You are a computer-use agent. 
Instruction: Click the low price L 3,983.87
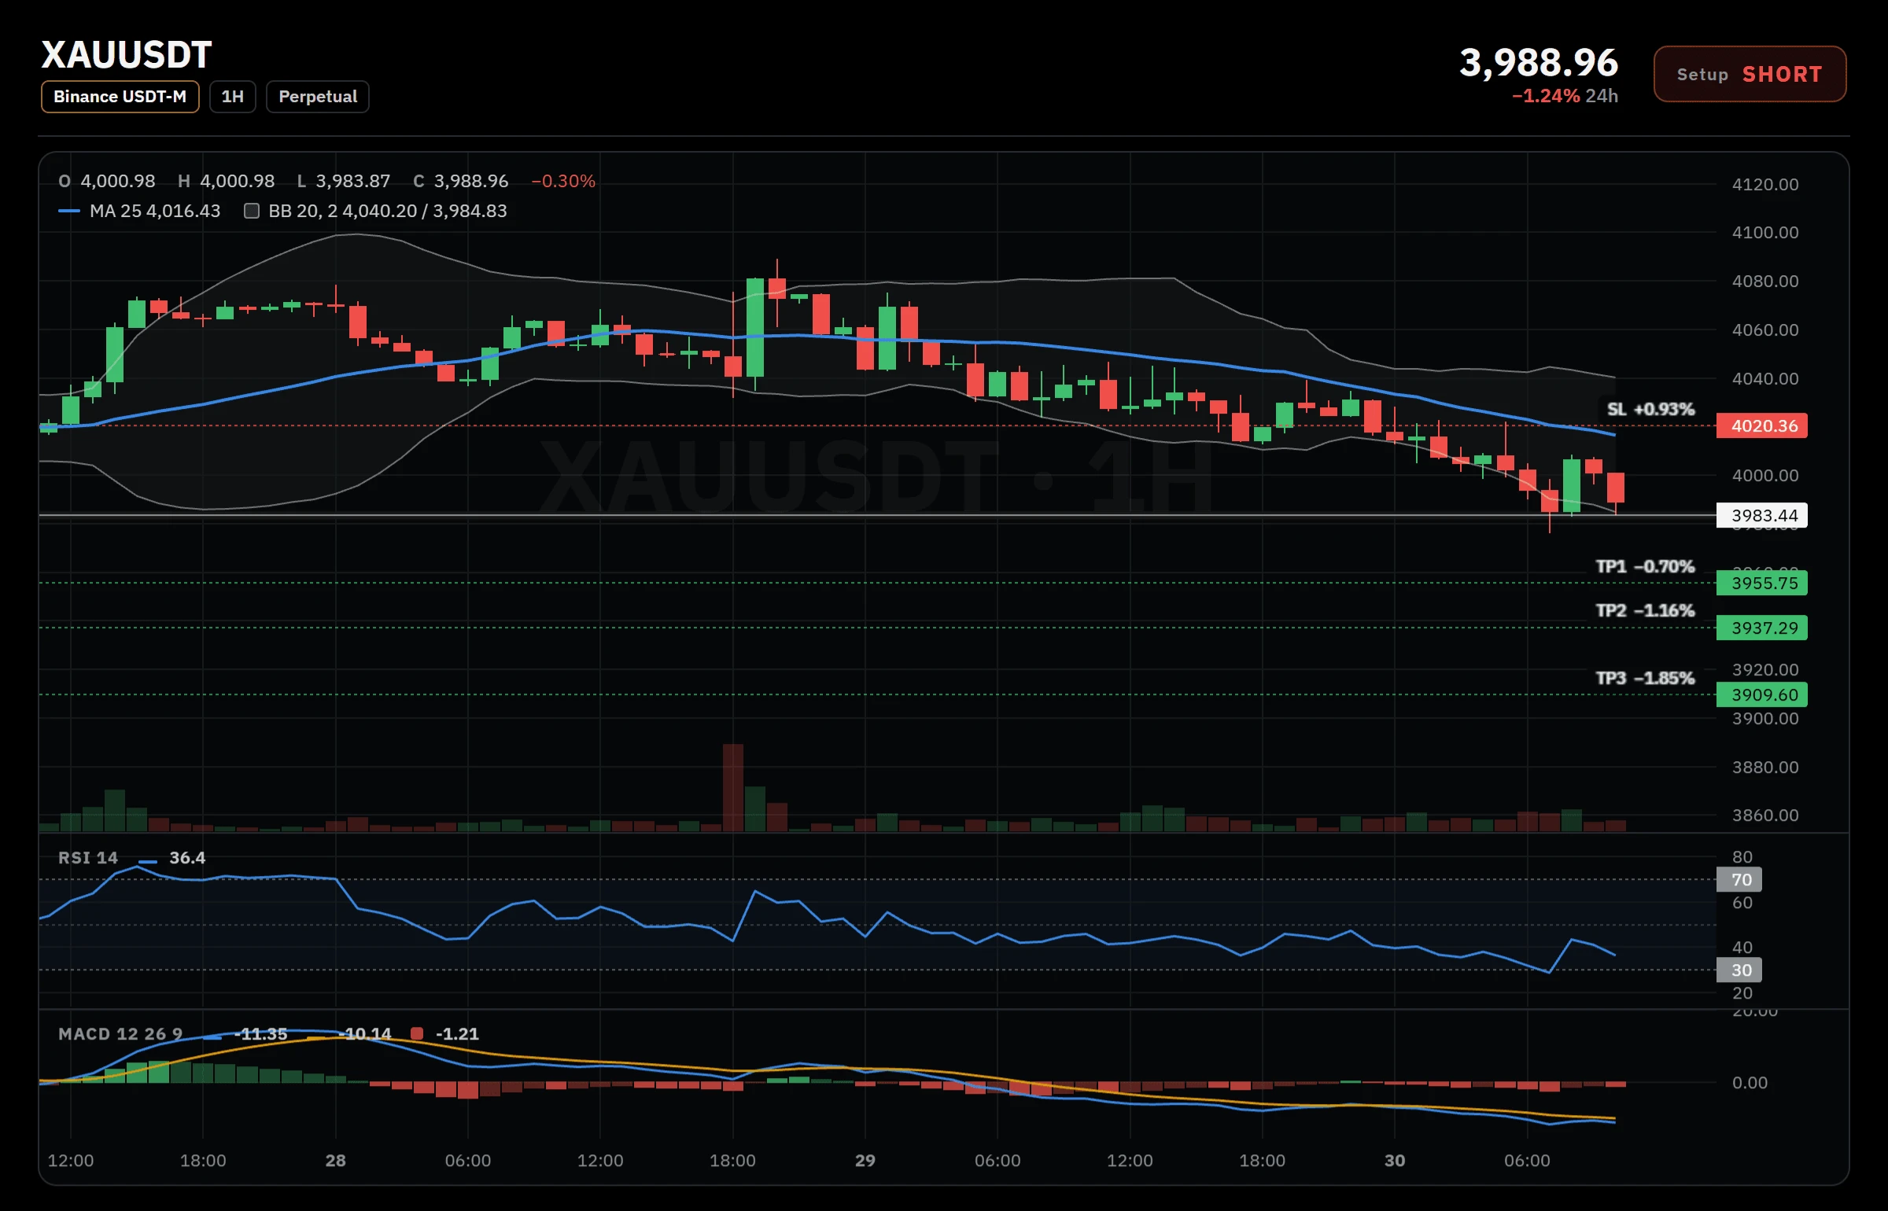pos(343,181)
